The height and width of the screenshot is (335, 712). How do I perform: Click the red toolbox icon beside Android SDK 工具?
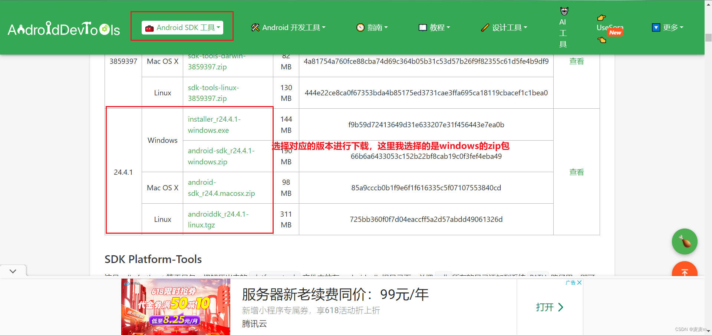tap(149, 27)
